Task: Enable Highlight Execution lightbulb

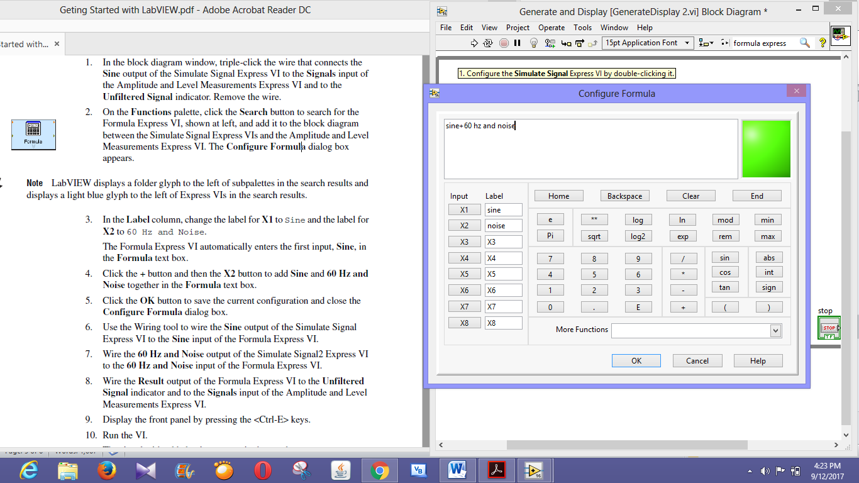Action: click(x=533, y=43)
